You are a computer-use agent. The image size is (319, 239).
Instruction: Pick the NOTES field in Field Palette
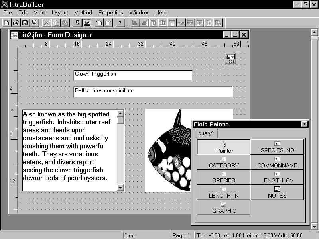(277, 192)
